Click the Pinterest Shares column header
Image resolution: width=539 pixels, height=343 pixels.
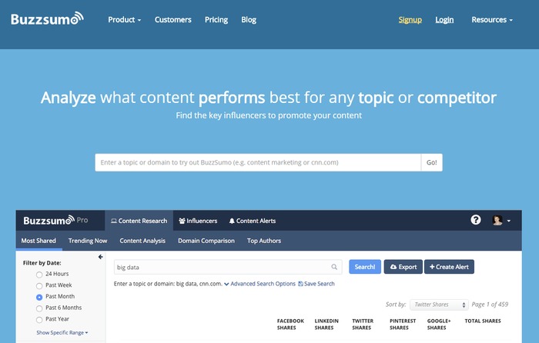(403, 324)
